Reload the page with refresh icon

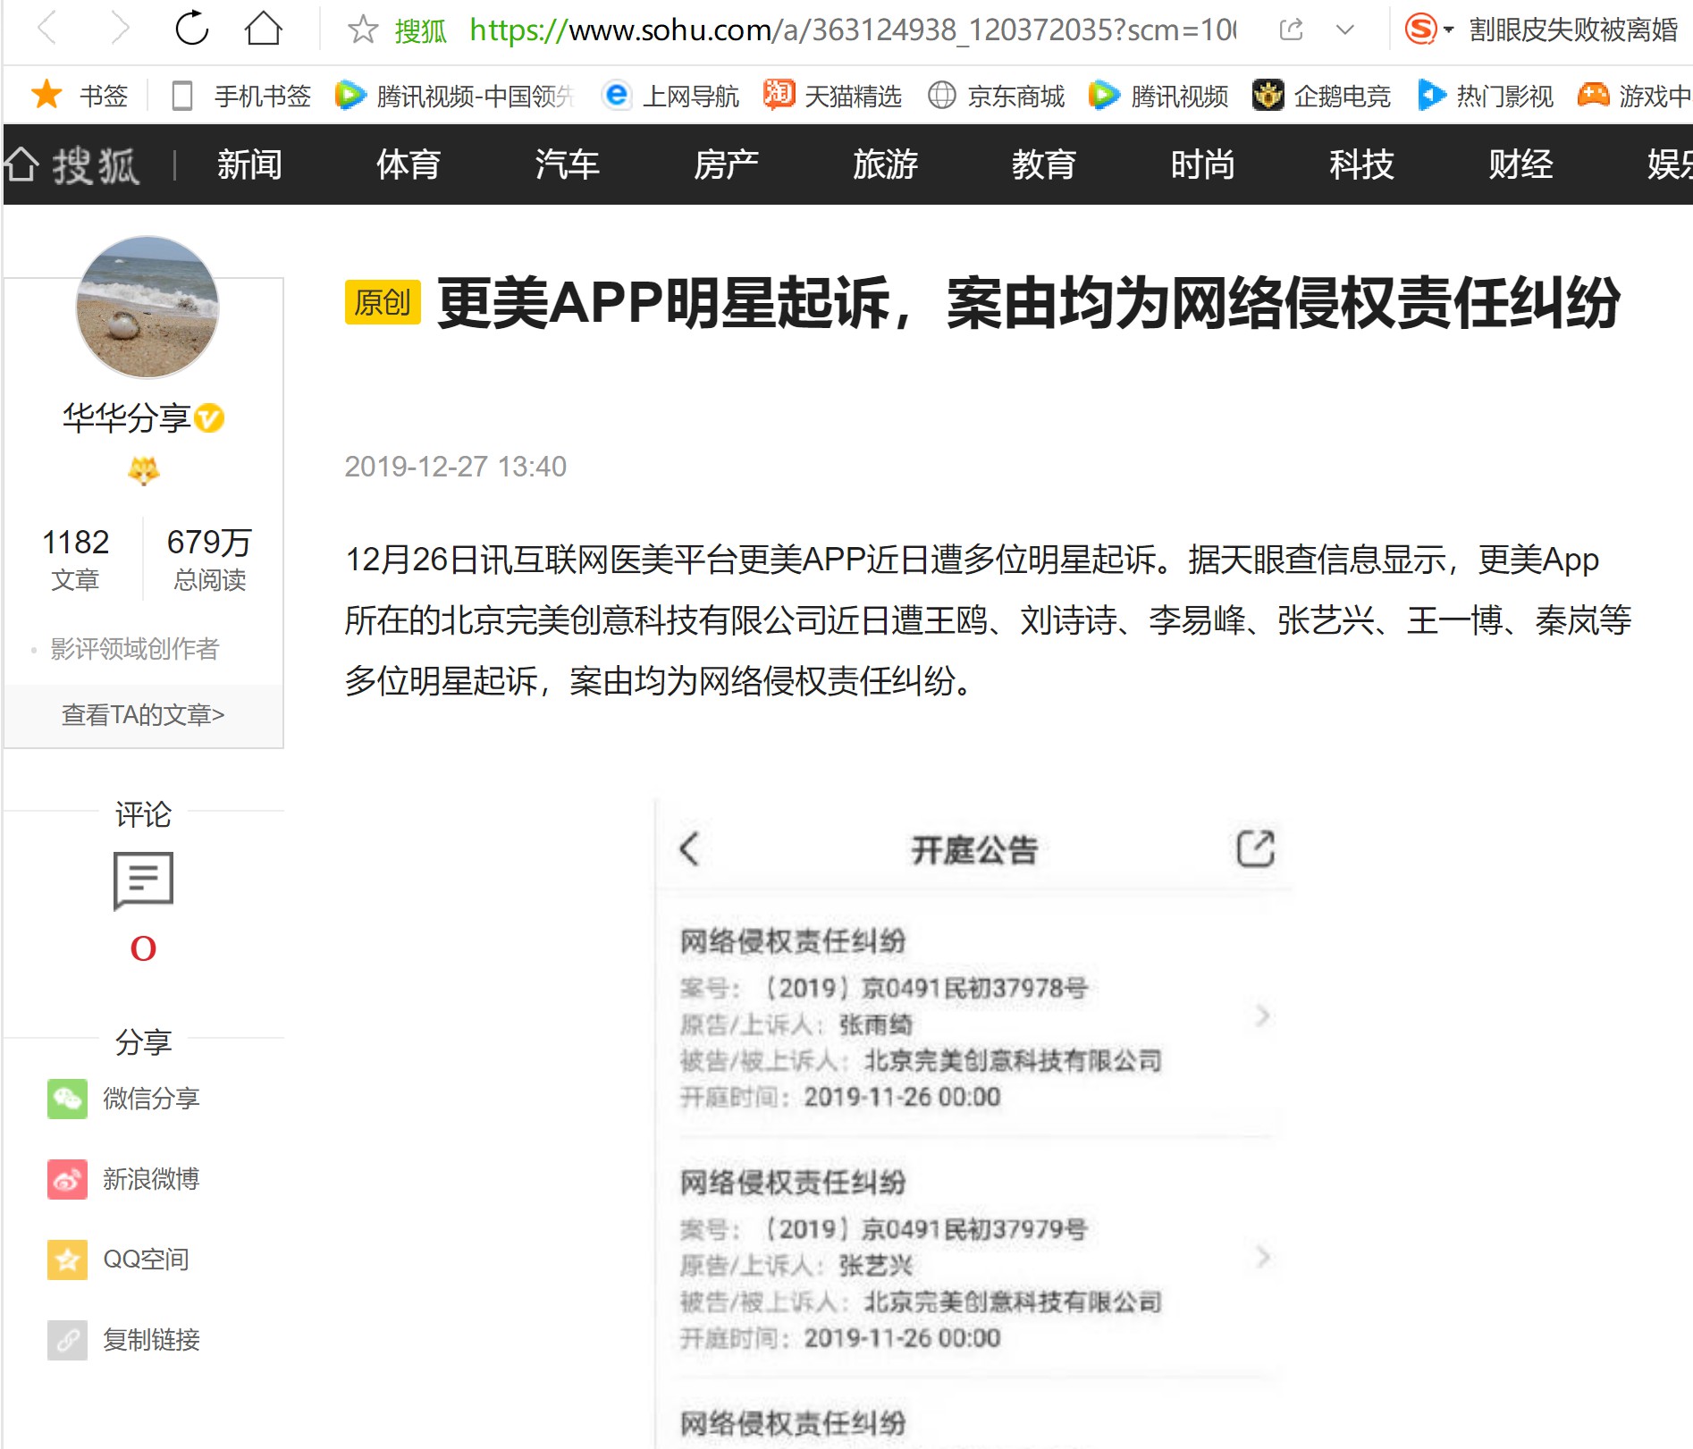pyautogui.click(x=191, y=29)
